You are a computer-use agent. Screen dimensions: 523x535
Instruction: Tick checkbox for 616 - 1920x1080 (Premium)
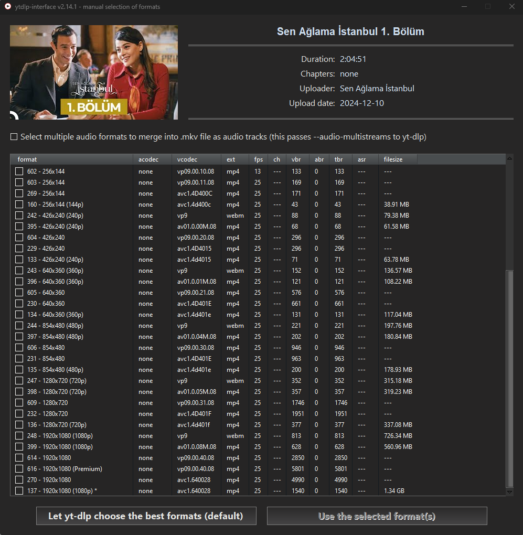point(19,469)
